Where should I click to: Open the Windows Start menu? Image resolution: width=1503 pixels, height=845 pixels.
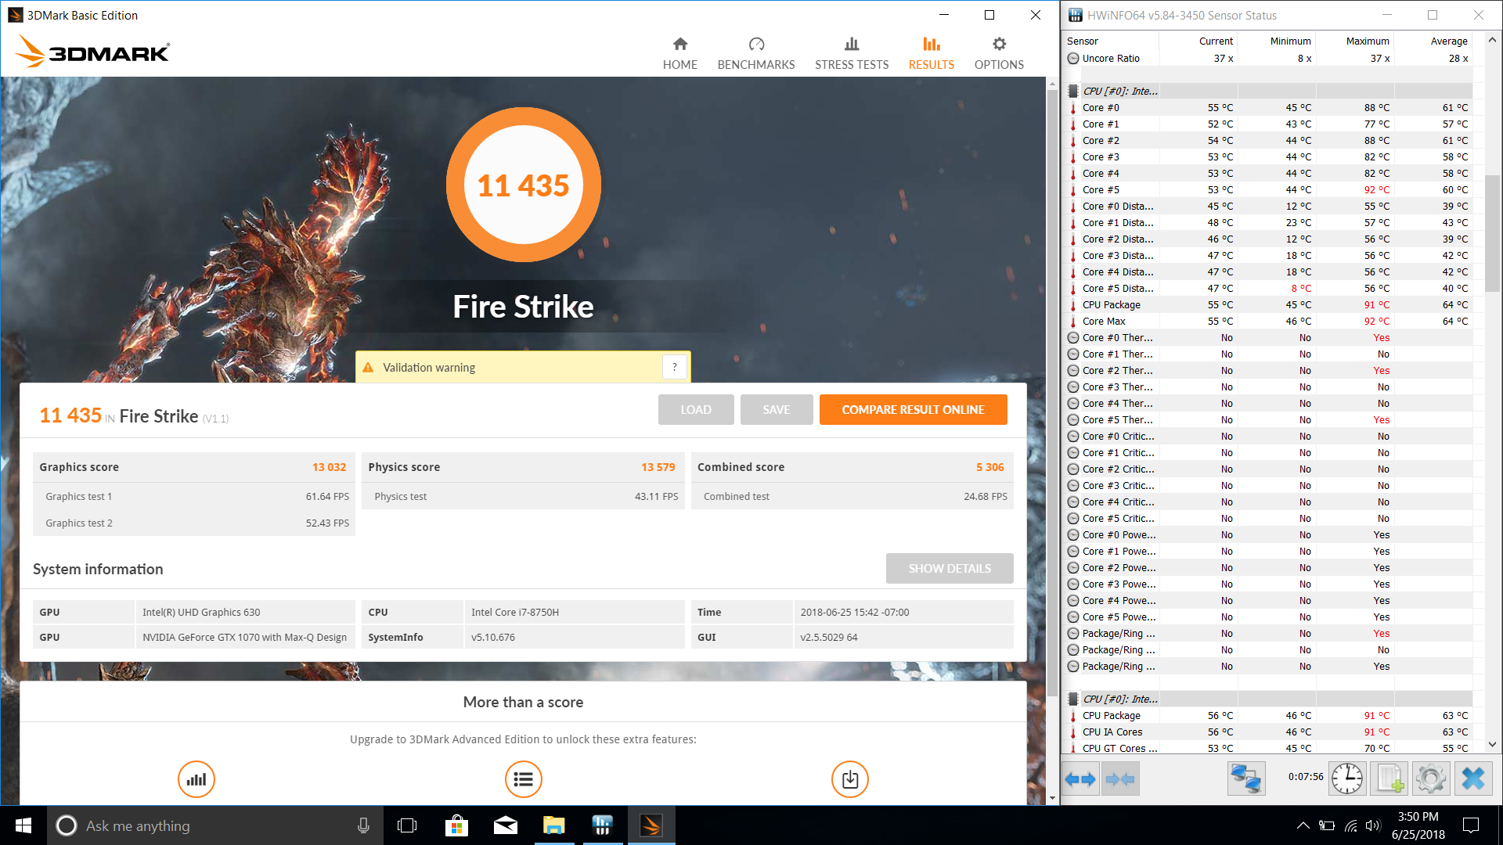click(x=23, y=825)
